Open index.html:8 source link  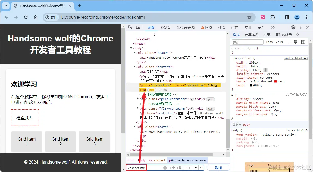[297, 130]
